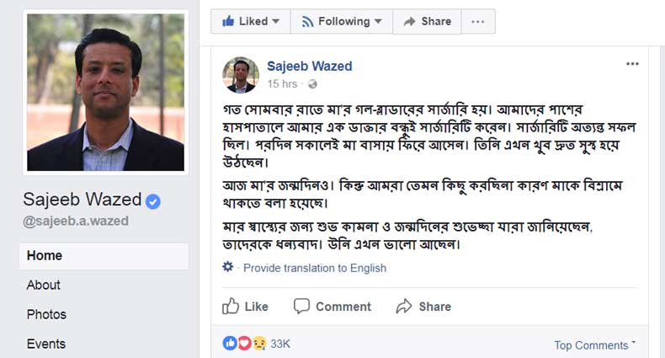Image resolution: width=665 pixels, height=358 pixels.
Task: Toggle the Liked page button
Action: [x=250, y=21]
